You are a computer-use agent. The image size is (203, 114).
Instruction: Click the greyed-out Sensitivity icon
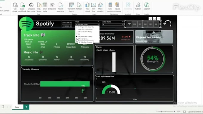click(x=128, y=5)
